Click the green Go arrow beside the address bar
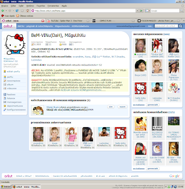 141,11
